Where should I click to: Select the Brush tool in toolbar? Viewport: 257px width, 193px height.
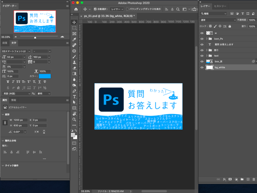point(74,56)
